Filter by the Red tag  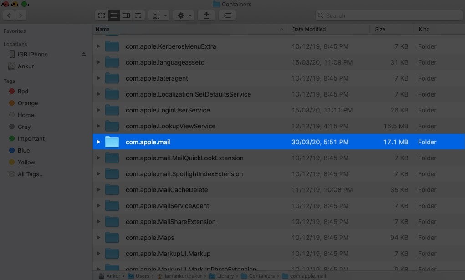pyautogui.click(x=23, y=91)
